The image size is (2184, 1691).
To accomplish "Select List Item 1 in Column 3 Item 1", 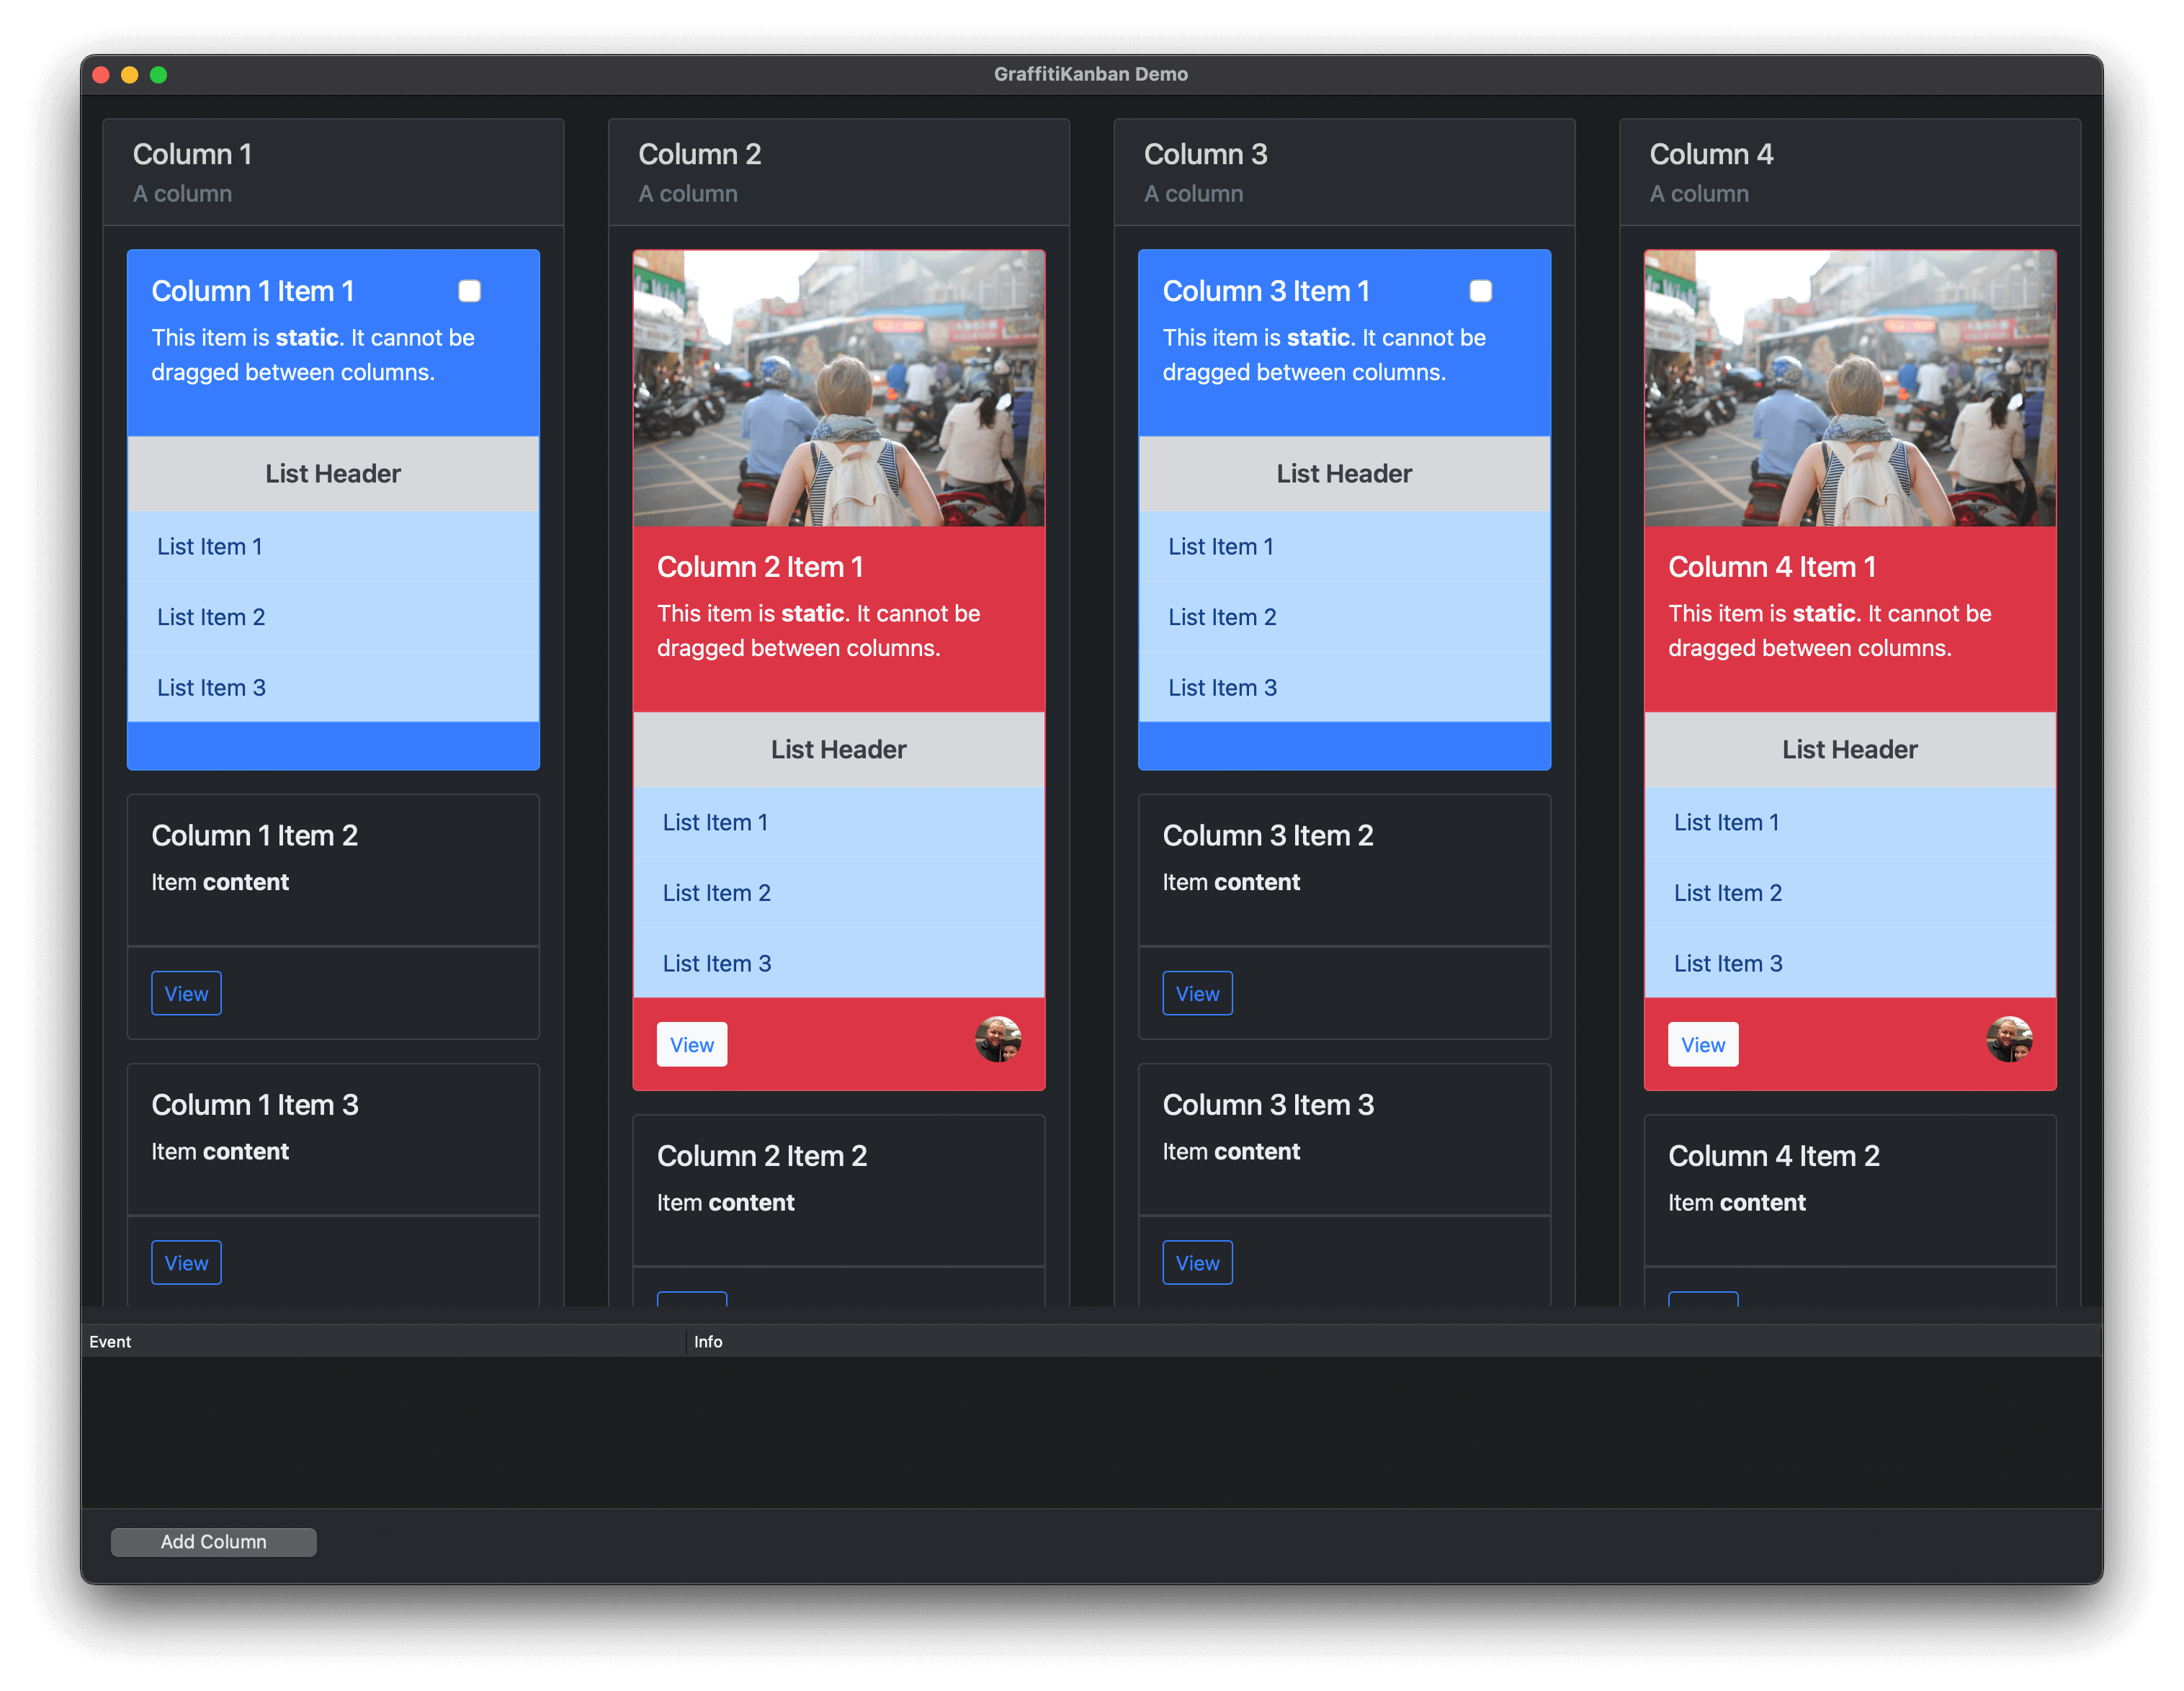I will coord(1344,546).
